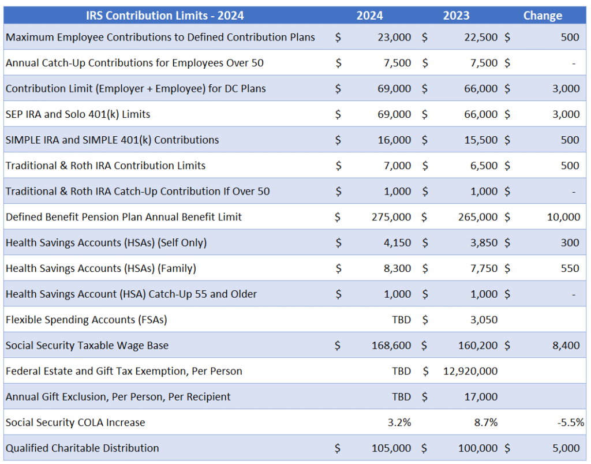The height and width of the screenshot is (464, 591).
Task: Select the 2023 column header
Action: click(x=456, y=15)
